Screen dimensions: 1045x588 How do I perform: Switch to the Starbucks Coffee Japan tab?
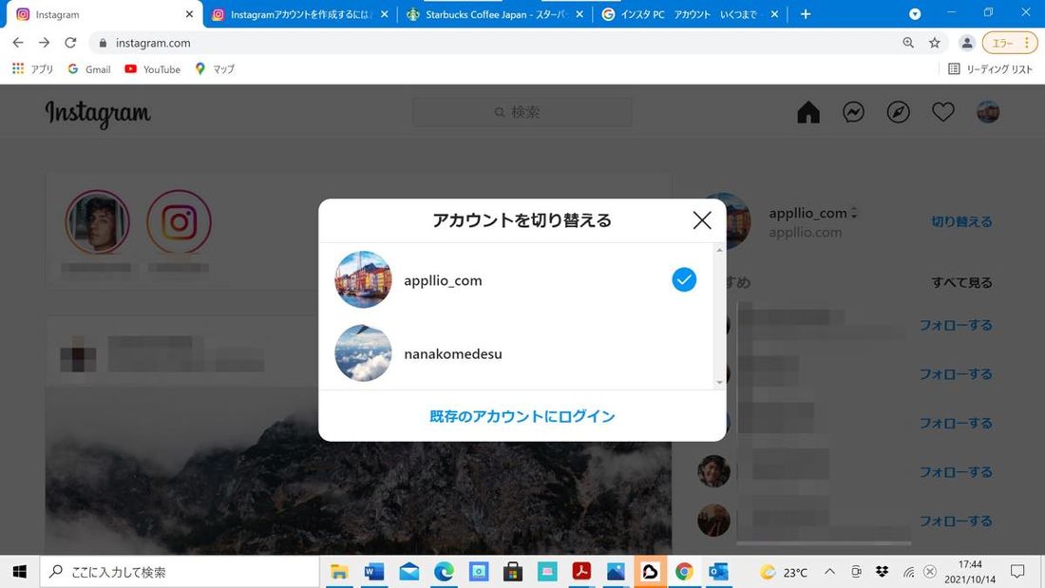tap(493, 14)
